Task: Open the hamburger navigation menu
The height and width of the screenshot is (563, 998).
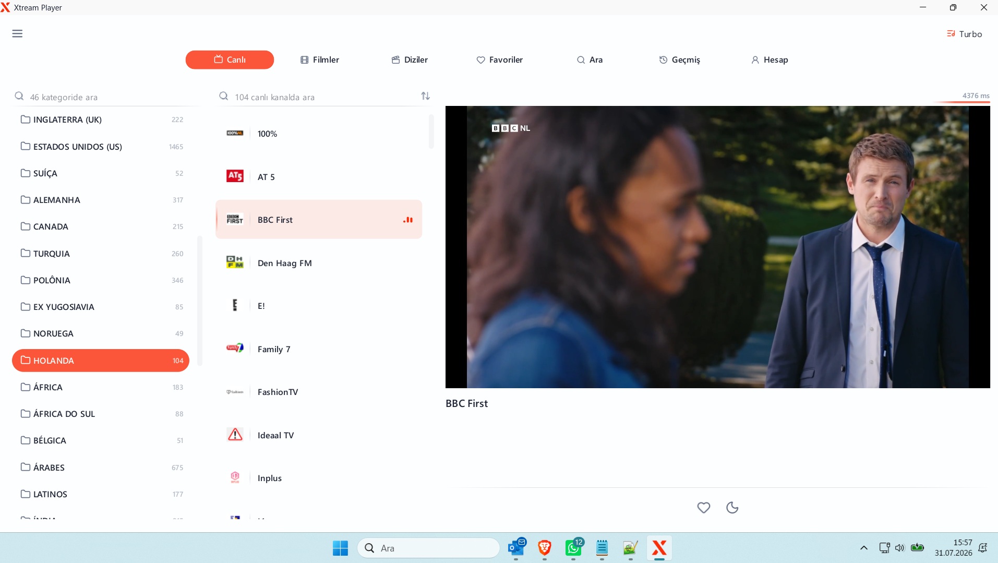Action: [x=17, y=34]
